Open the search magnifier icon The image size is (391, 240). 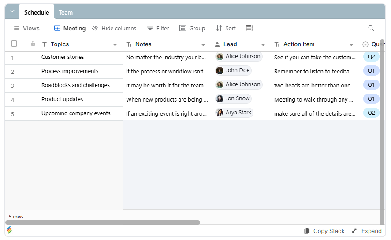(x=371, y=29)
